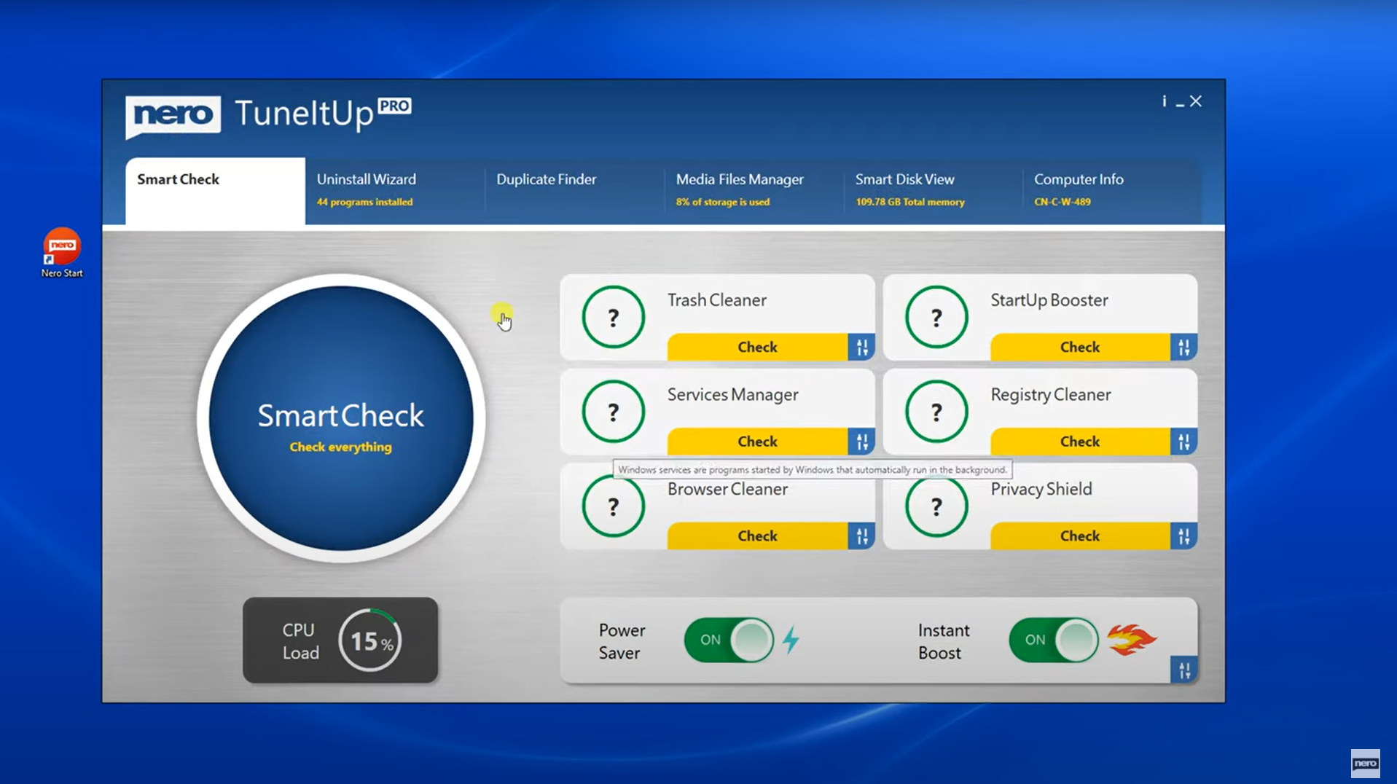Open StartUp Booster settings sliders icon

pos(1183,347)
